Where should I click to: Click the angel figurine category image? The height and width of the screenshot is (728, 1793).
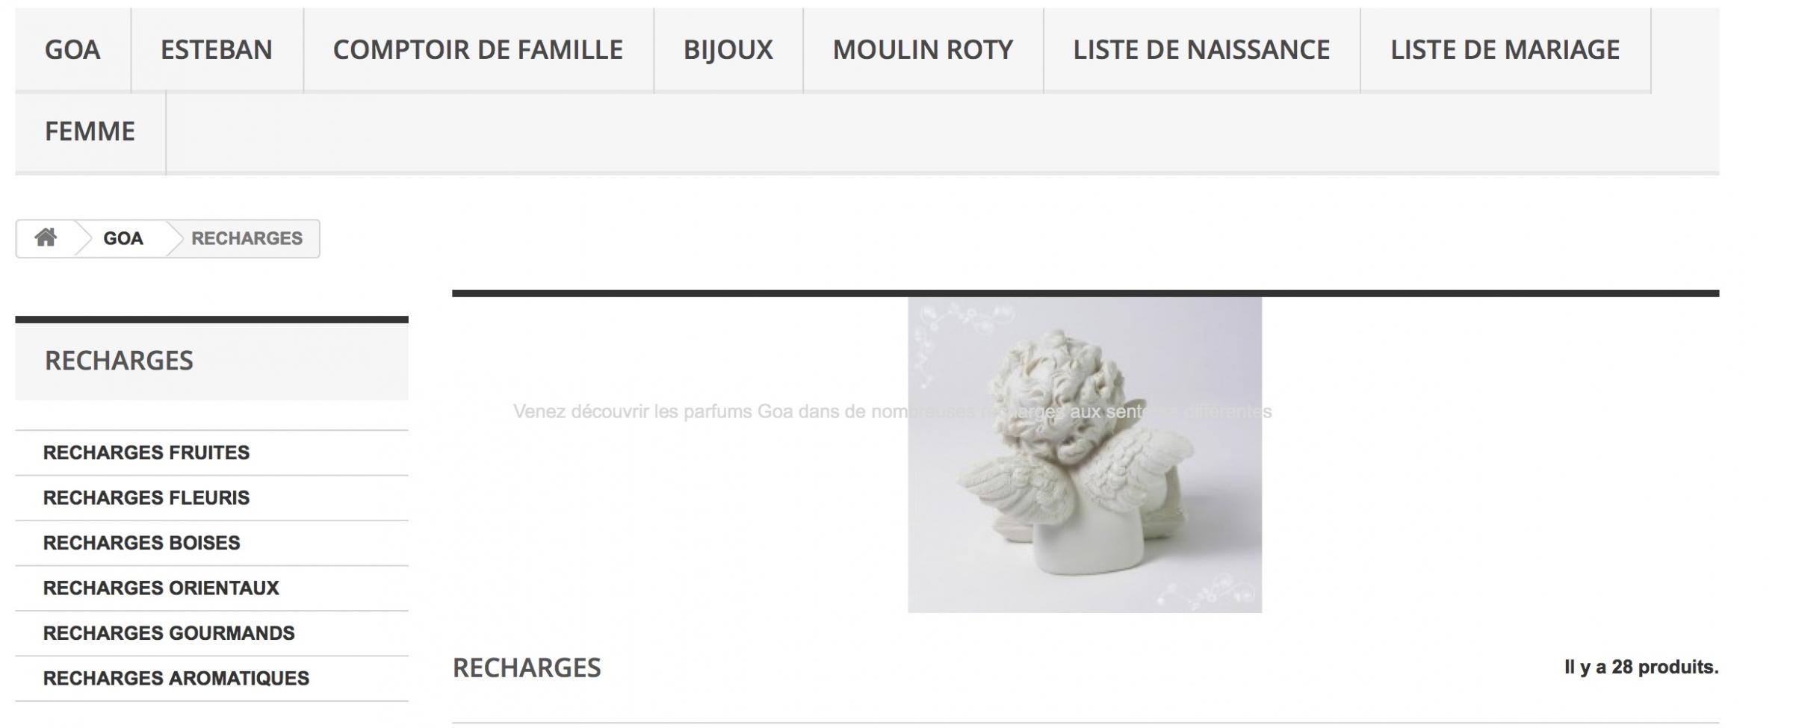[x=1085, y=455]
